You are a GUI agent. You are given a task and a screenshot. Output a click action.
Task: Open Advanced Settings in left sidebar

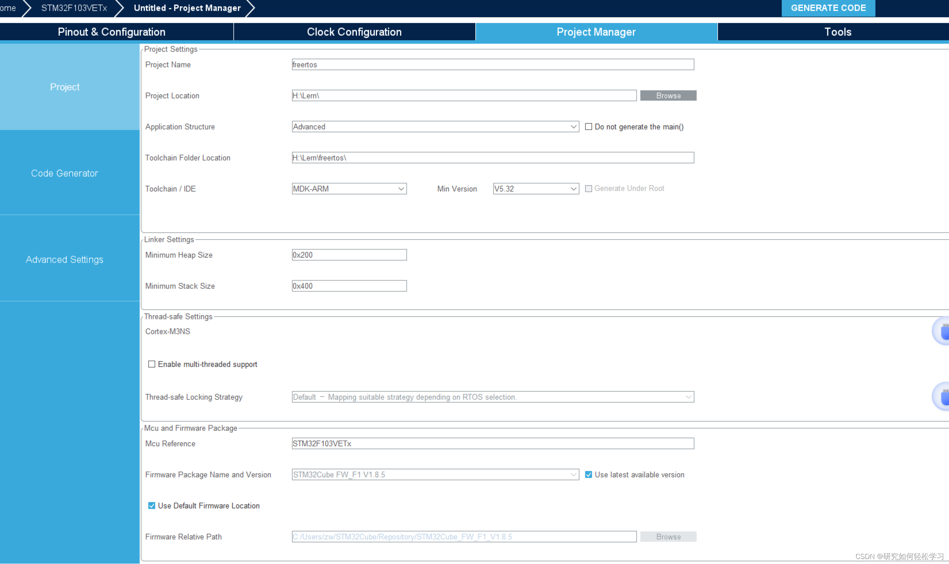pos(64,260)
